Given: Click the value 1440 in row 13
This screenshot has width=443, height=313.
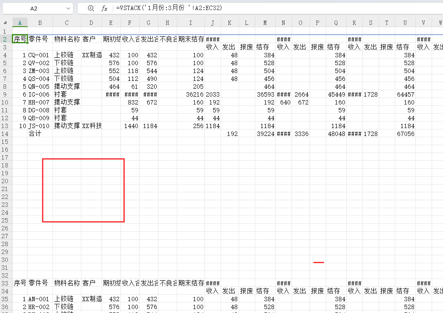Looking at the screenshot, I should 130,126.
